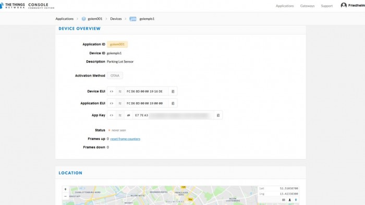This screenshot has height=205, width=365.
Task: Go to Applications breadcrumb
Action: (64, 19)
